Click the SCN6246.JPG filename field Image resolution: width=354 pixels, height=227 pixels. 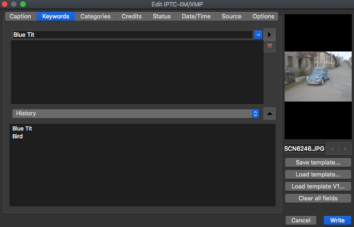tap(305, 148)
